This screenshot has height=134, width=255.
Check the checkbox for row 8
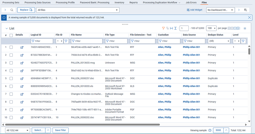(x=11, y=102)
